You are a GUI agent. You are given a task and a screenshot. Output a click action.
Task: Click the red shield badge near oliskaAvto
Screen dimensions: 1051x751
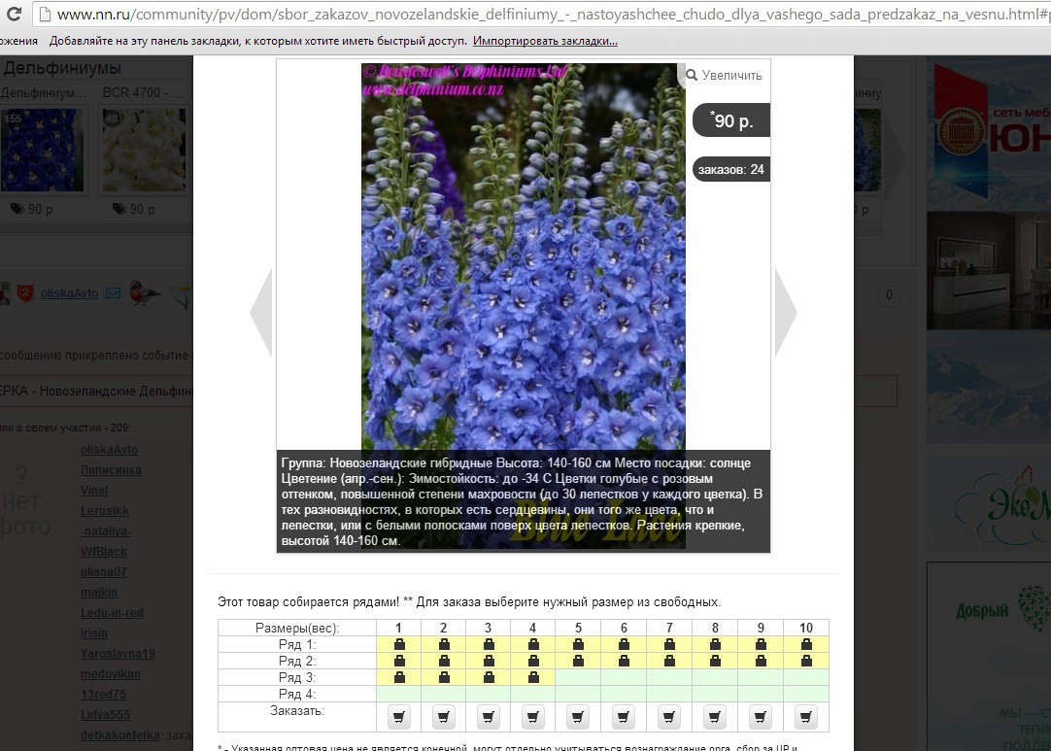[25, 293]
